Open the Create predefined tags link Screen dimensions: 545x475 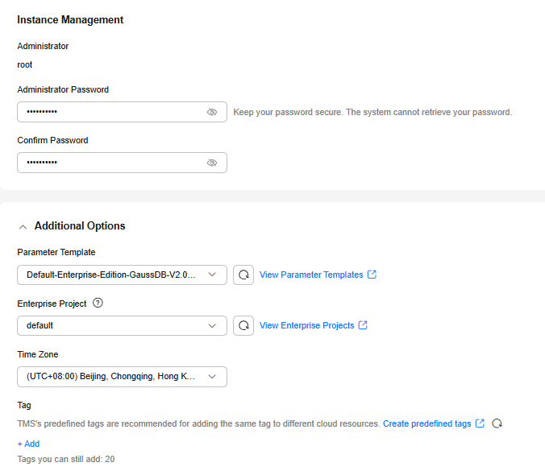pyautogui.click(x=426, y=423)
